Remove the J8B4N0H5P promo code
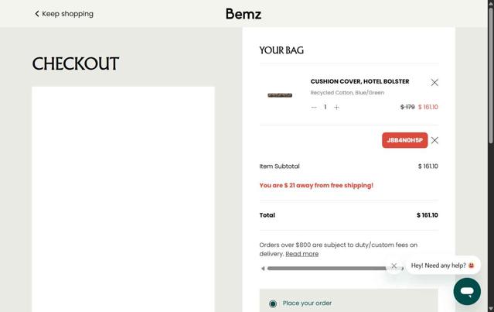Screen dimensions: 494x312 [434, 140]
